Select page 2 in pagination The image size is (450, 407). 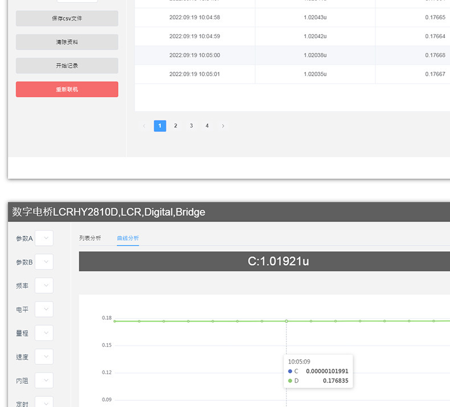(175, 126)
